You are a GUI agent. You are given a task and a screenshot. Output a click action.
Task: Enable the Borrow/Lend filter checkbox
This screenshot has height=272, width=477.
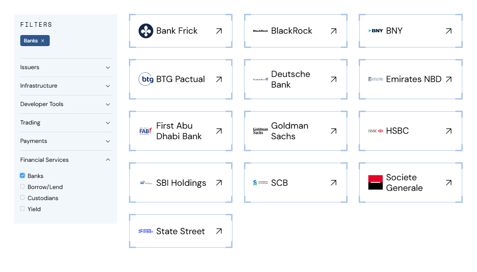(23, 187)
